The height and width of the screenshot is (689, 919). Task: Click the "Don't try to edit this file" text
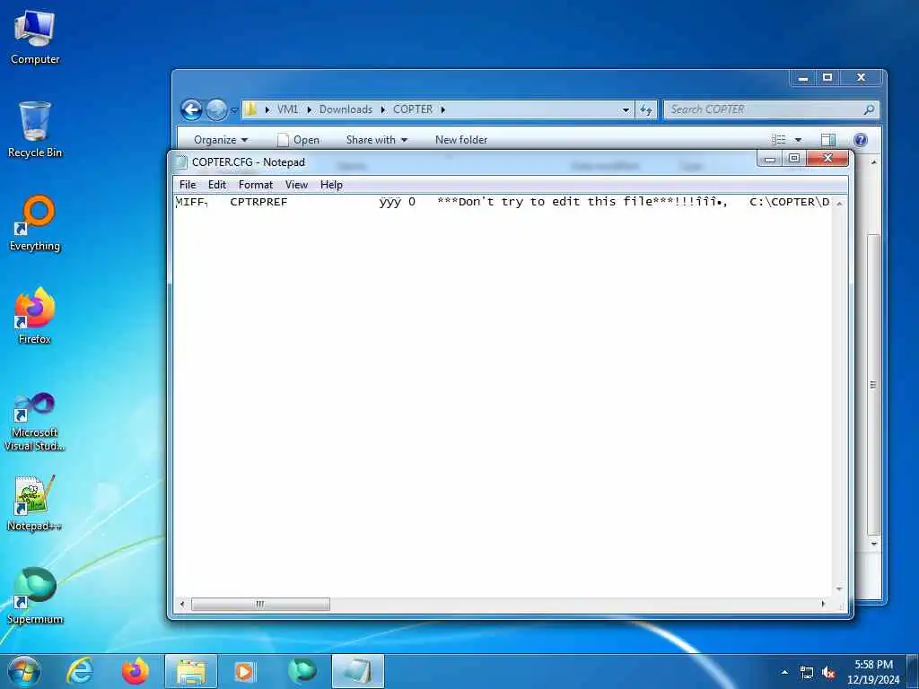pyautogui.click(x=555, y=202)
